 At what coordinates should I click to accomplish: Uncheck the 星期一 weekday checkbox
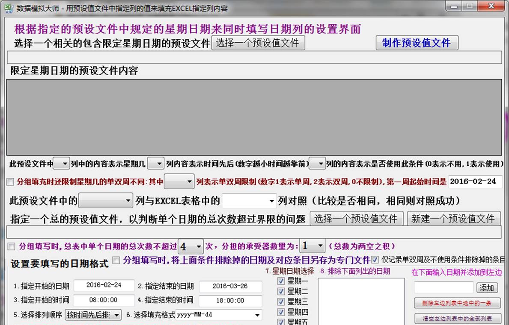pos(281,281)
